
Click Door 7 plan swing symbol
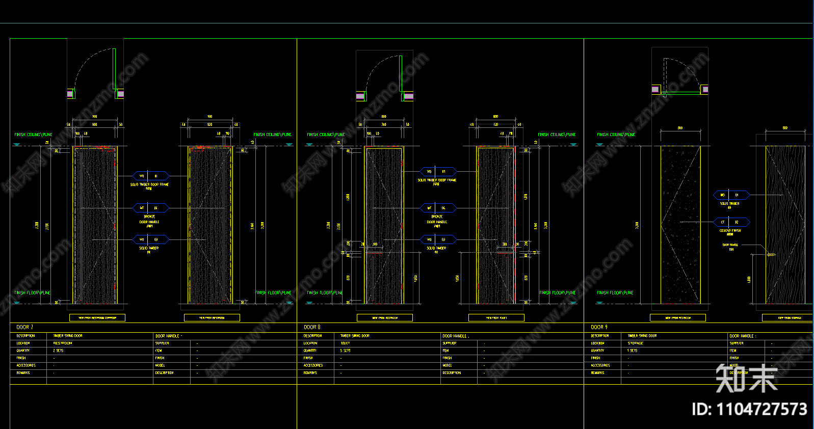pyautogui.click(x=95, y=72)
